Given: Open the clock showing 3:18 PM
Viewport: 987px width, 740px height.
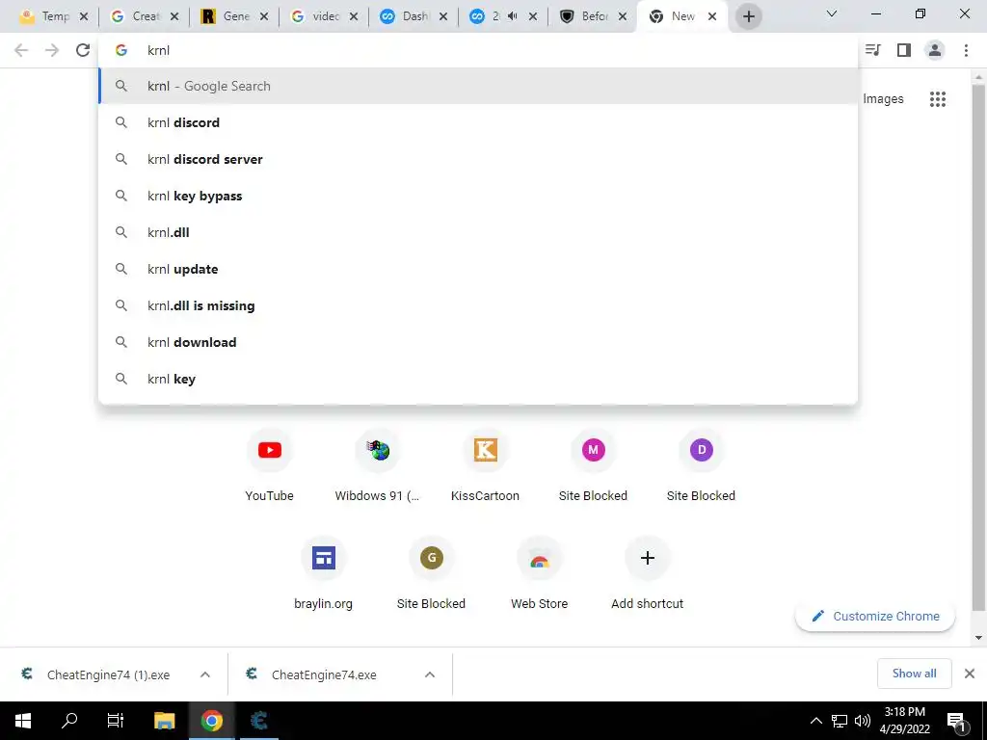Looking at the screenshot, I should [904, 721].
